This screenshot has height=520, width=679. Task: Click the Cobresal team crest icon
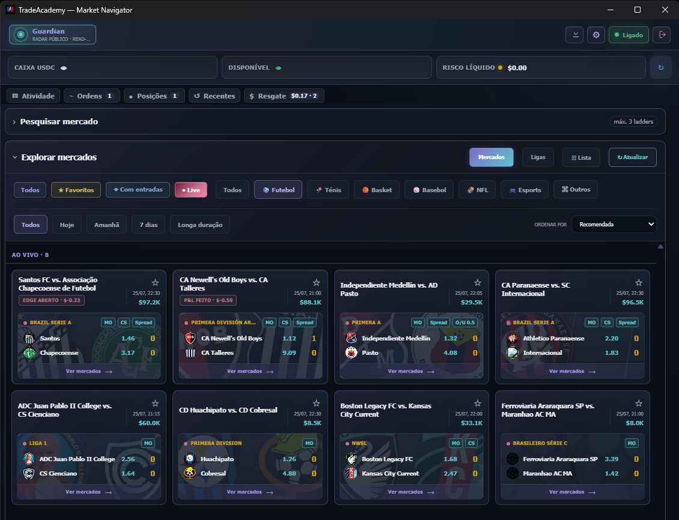[x=190, y=474]
